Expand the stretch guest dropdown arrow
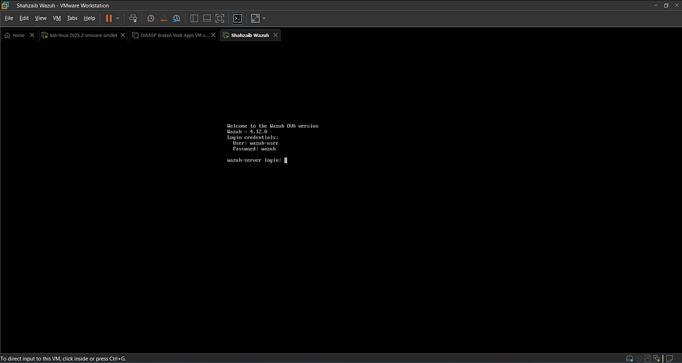This screenshot has width=682, height=363. coord(264,18)
